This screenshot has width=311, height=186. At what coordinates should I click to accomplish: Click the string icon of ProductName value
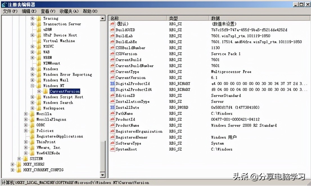pyautogui.click(x=112, y=125)
